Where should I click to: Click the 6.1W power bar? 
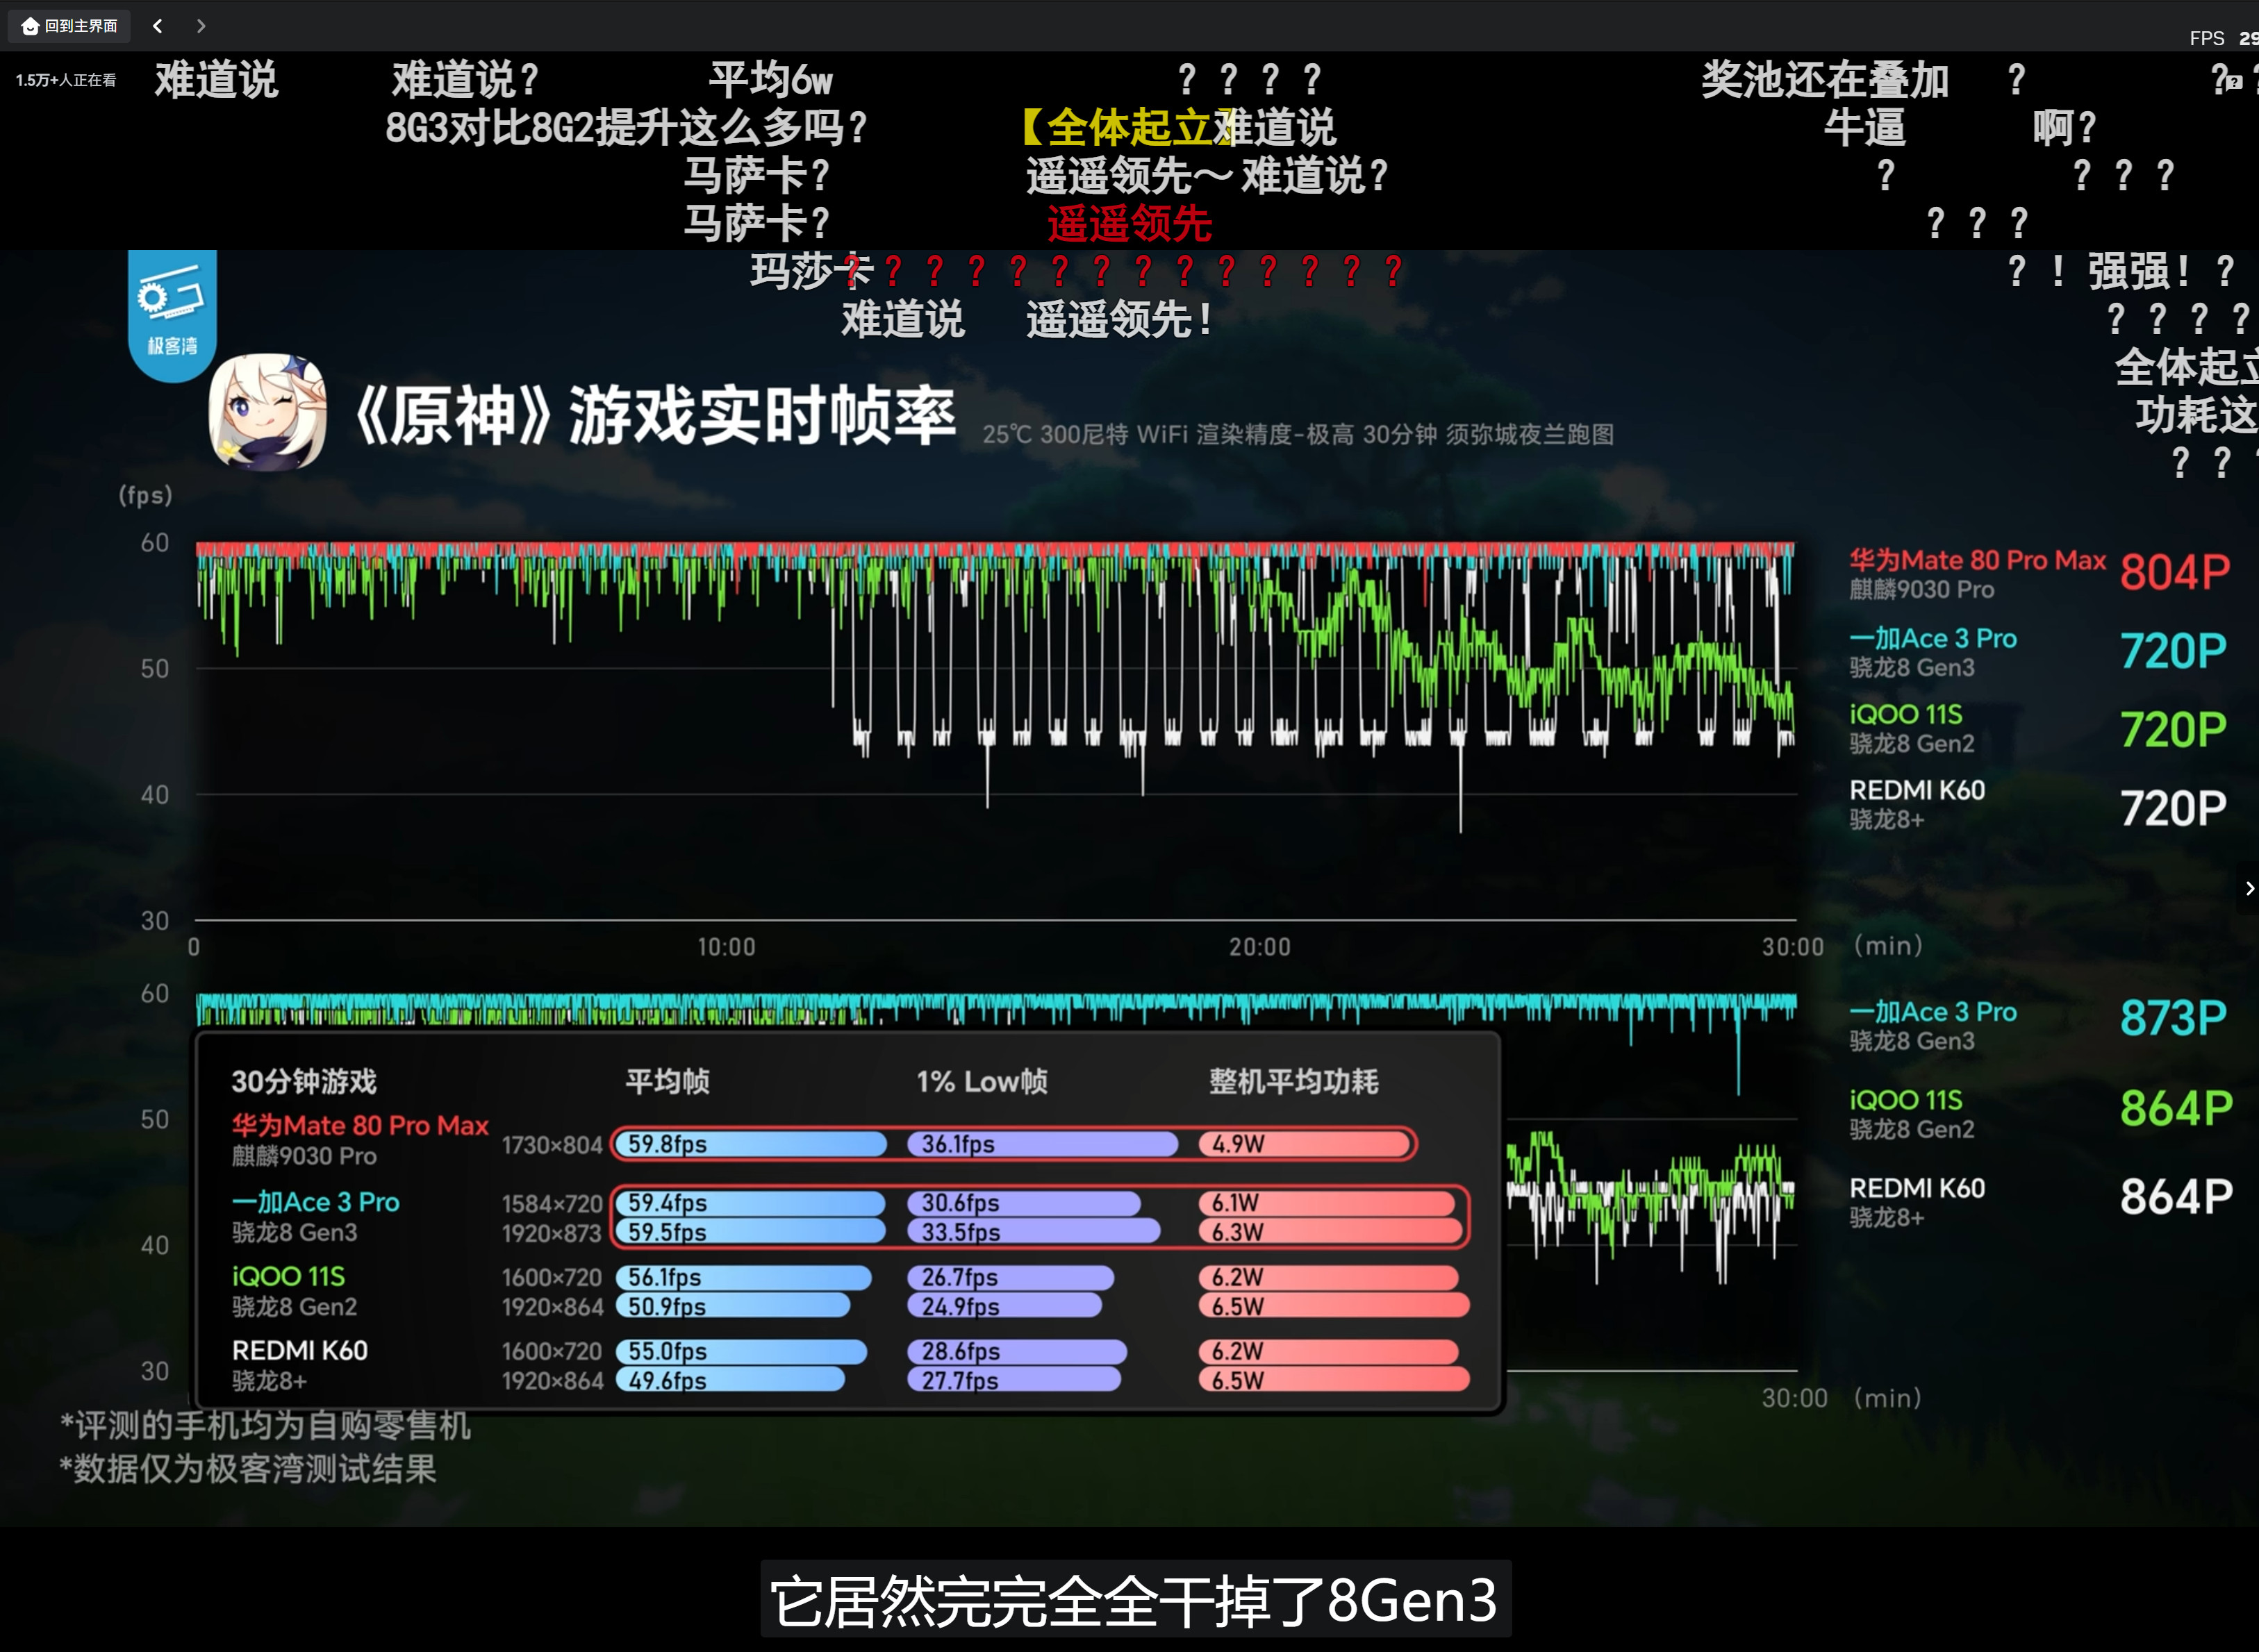click(x=1327, y=1203)
